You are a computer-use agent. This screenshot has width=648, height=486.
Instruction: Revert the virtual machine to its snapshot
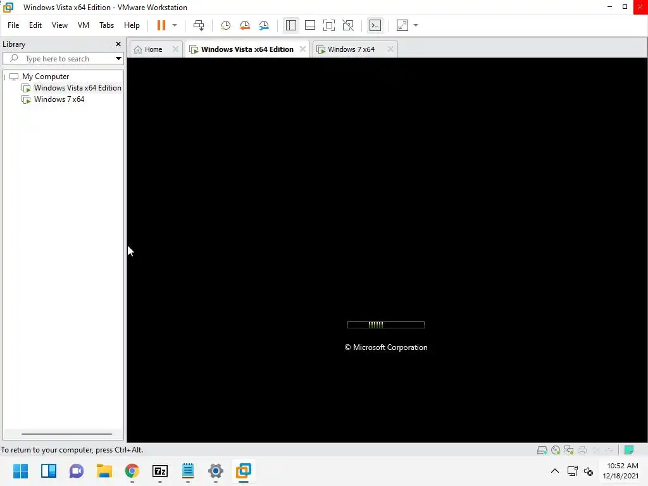pos(245,25)
